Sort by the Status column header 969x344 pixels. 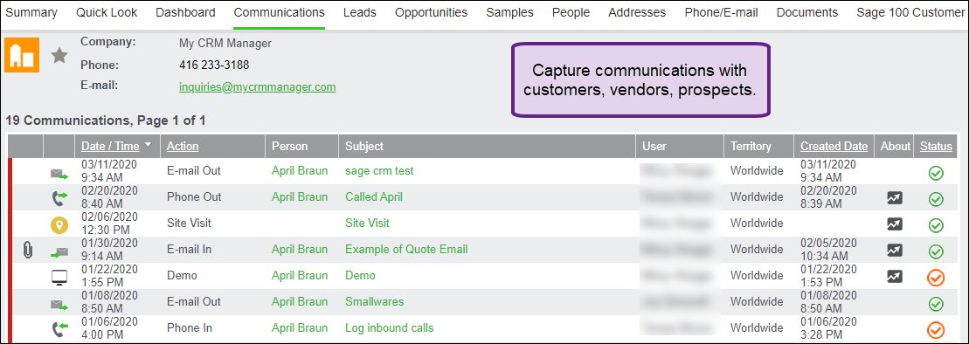[x=937, y=147]
